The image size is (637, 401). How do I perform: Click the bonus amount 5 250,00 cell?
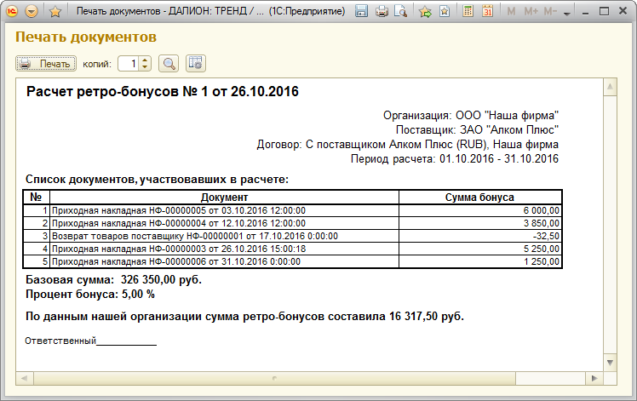click(479, 249)
